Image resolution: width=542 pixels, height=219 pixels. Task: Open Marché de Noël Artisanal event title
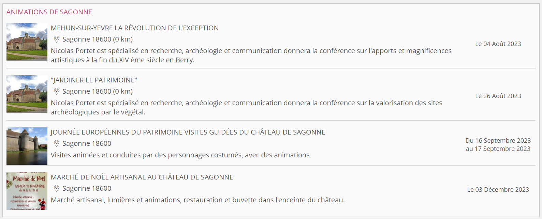click(142, 177)
